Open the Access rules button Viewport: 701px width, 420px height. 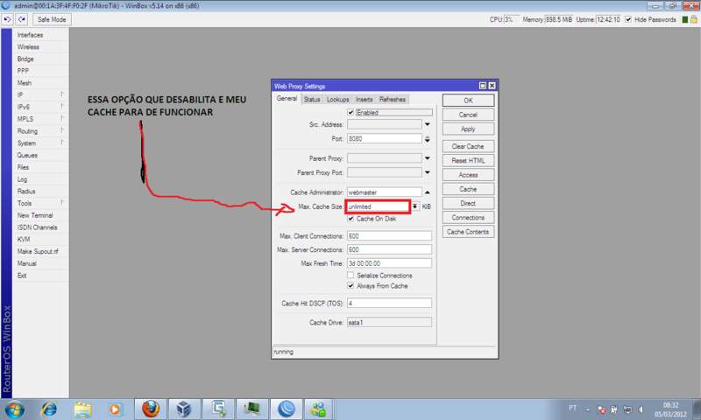(468, 175)
